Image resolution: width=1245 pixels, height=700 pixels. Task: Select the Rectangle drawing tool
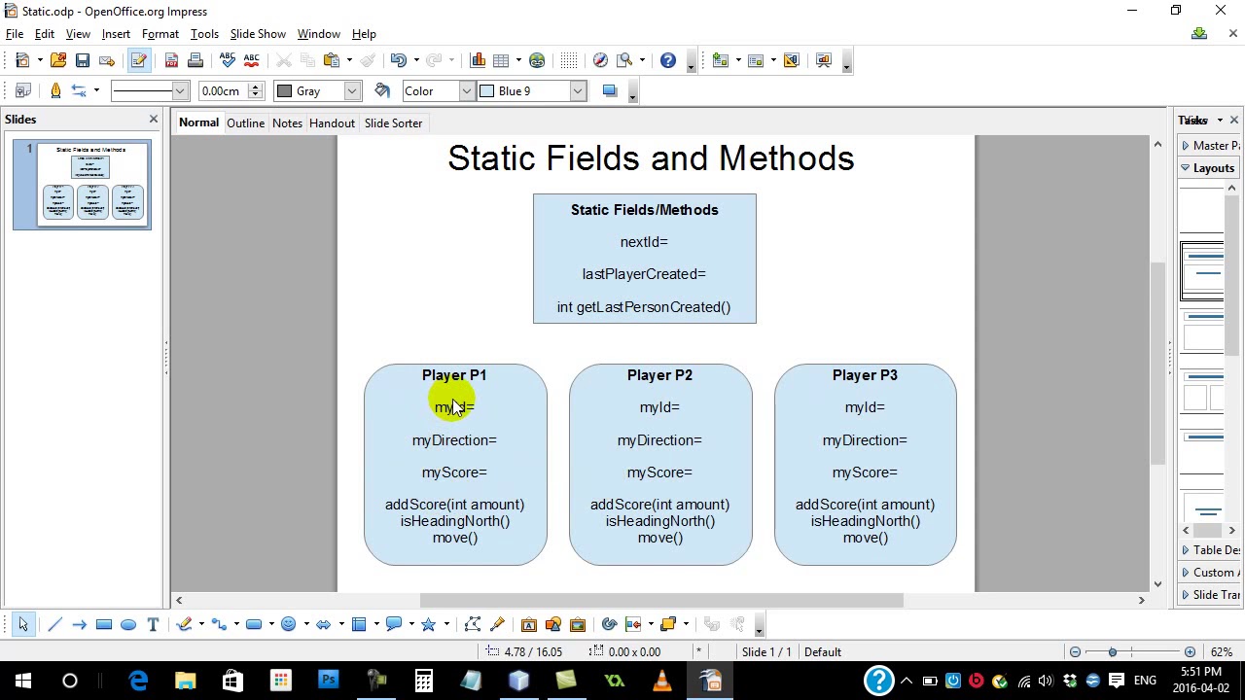(x=104, y=624)
